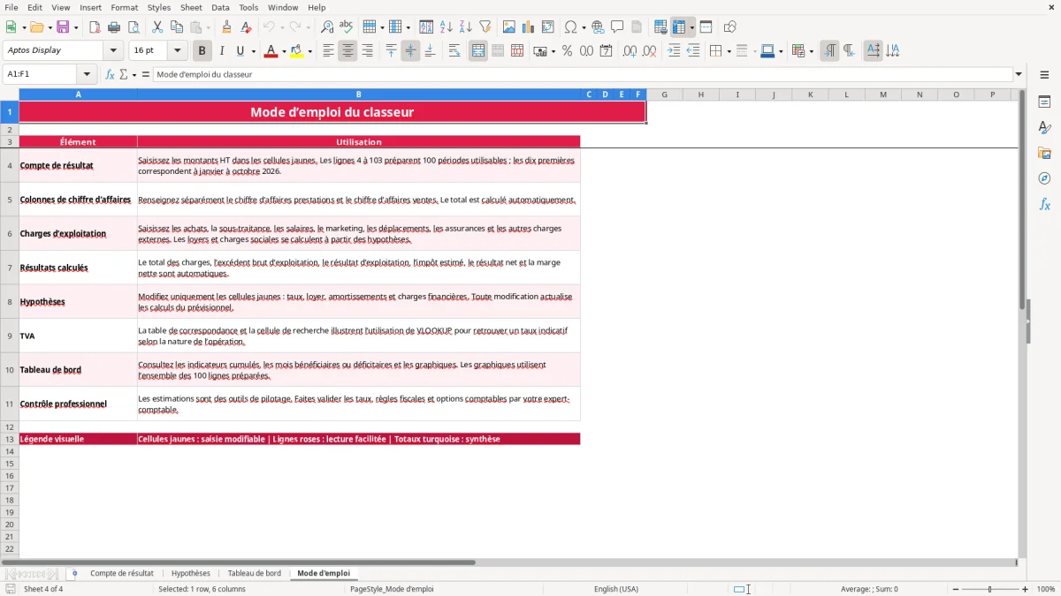Open Borders dropdown arrow

pos(729,51)
